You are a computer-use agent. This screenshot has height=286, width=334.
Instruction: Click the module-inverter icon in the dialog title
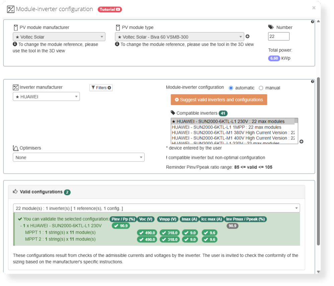11,9
